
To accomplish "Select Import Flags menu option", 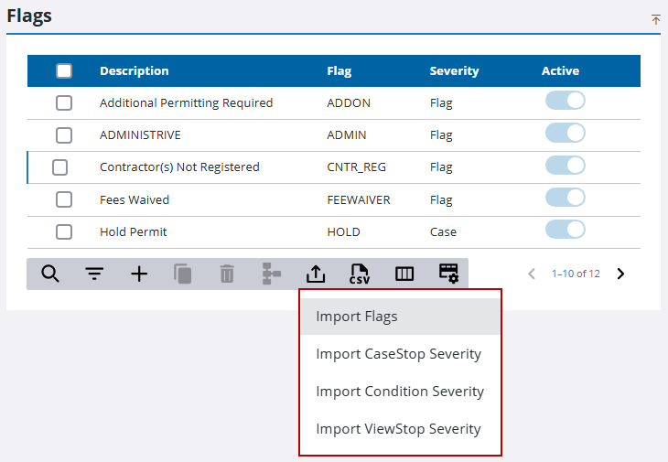I will (400, 317).
